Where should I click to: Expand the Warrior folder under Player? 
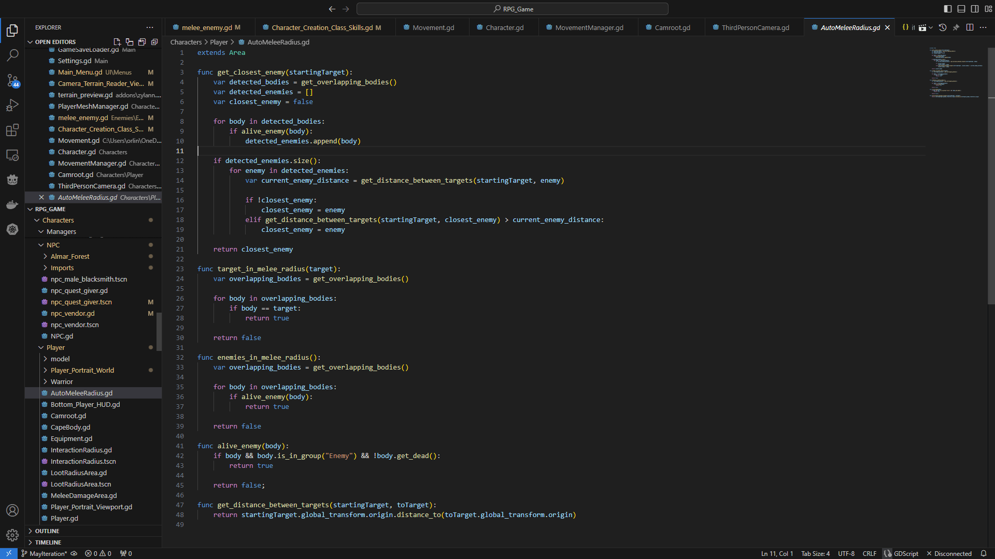[x=45, y=381]
